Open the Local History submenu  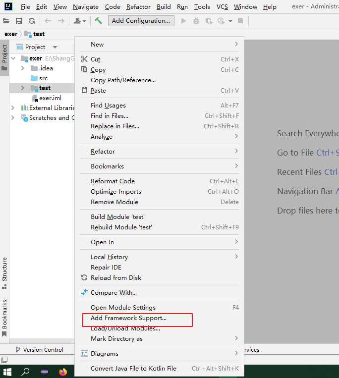point(160,257)
